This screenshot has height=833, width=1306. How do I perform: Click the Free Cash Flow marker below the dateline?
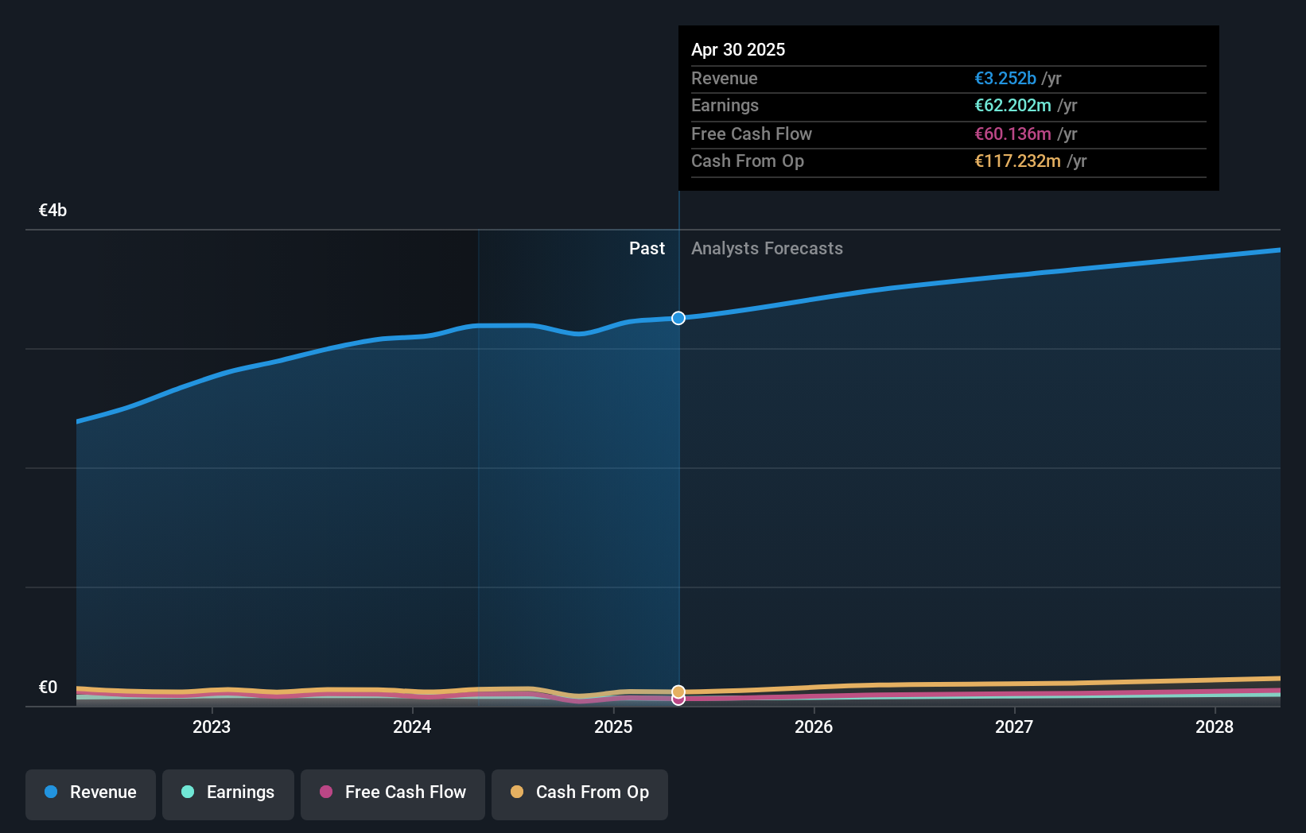[x=678, y=699]
